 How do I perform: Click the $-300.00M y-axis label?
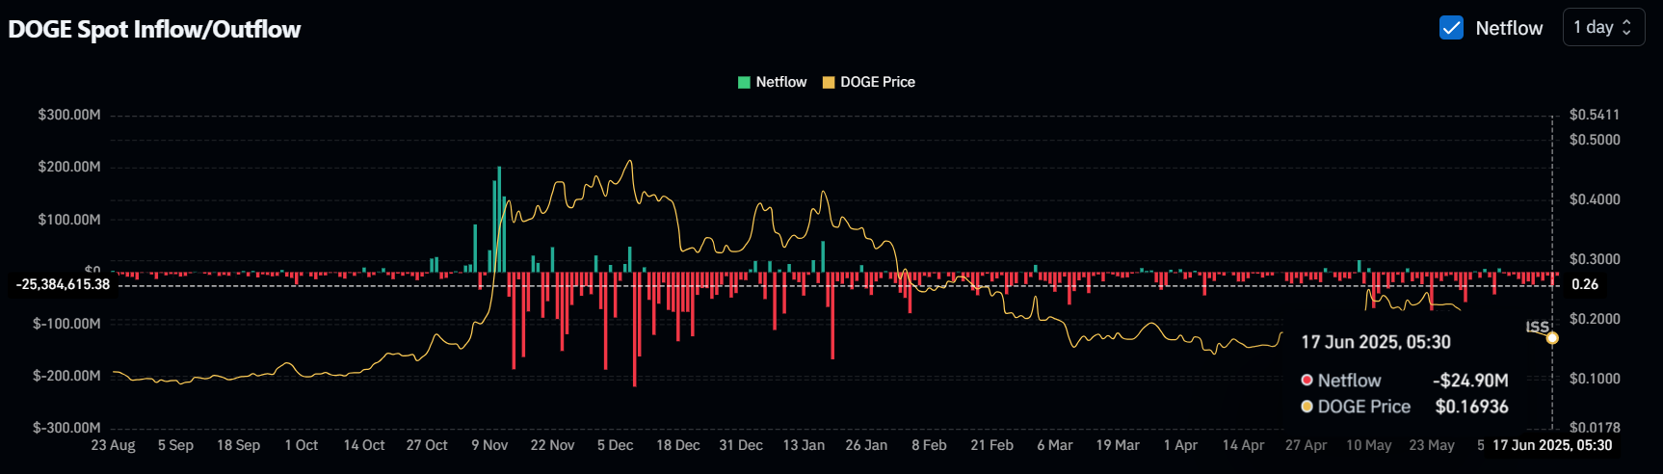click(66, 428)
